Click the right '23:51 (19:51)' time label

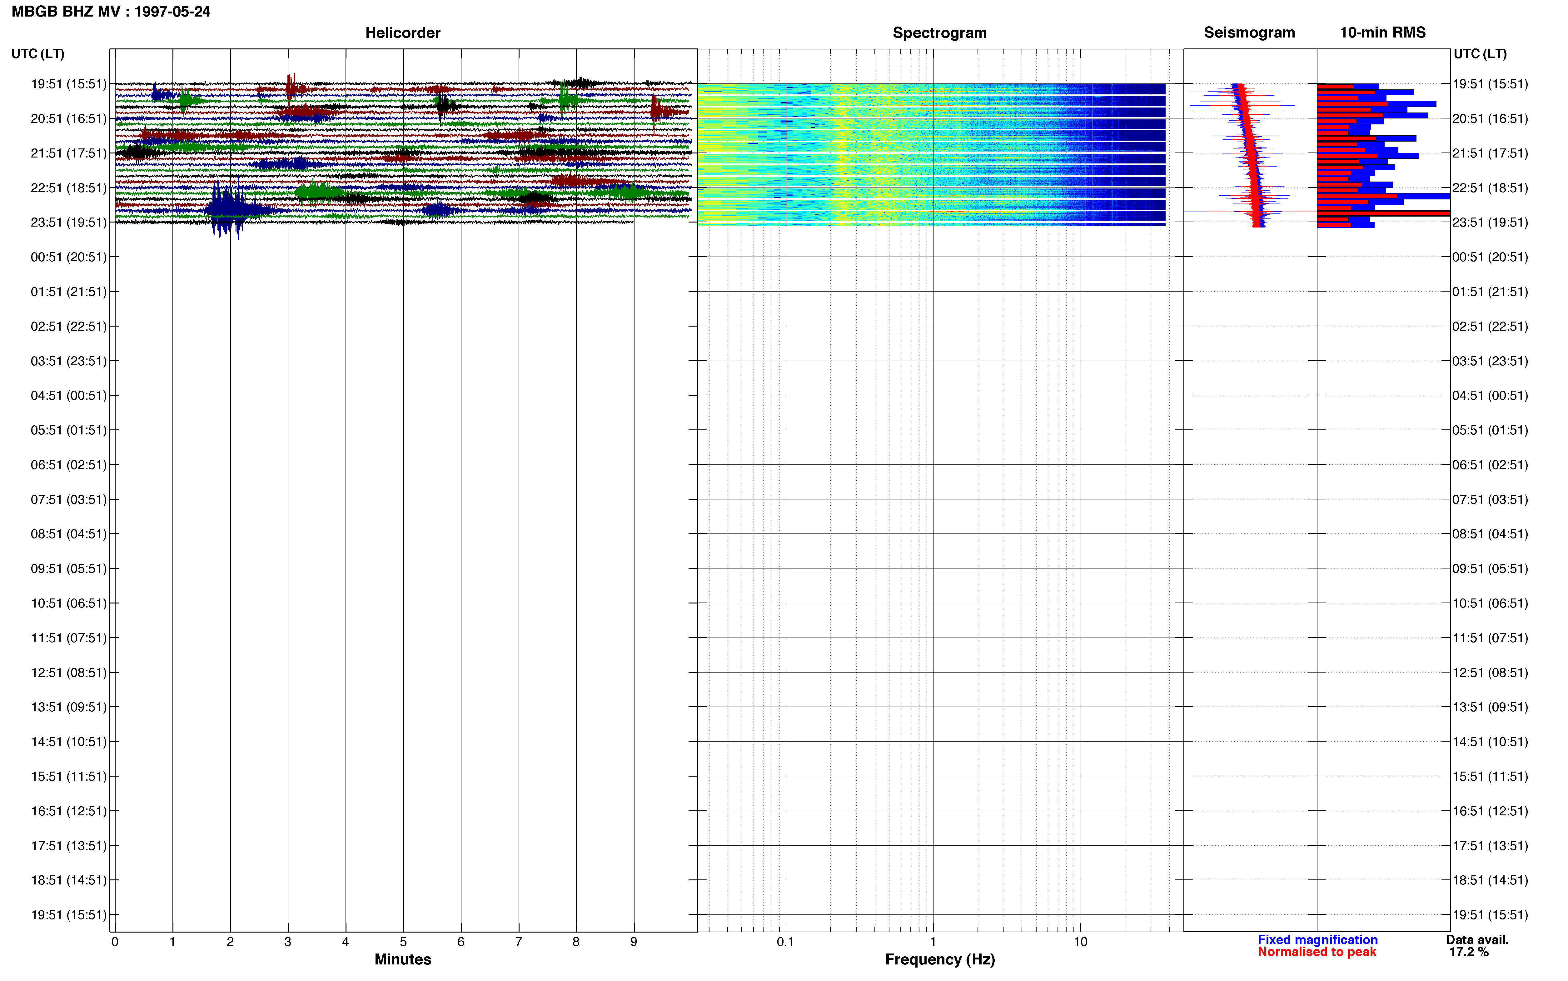click(1490, 223)
